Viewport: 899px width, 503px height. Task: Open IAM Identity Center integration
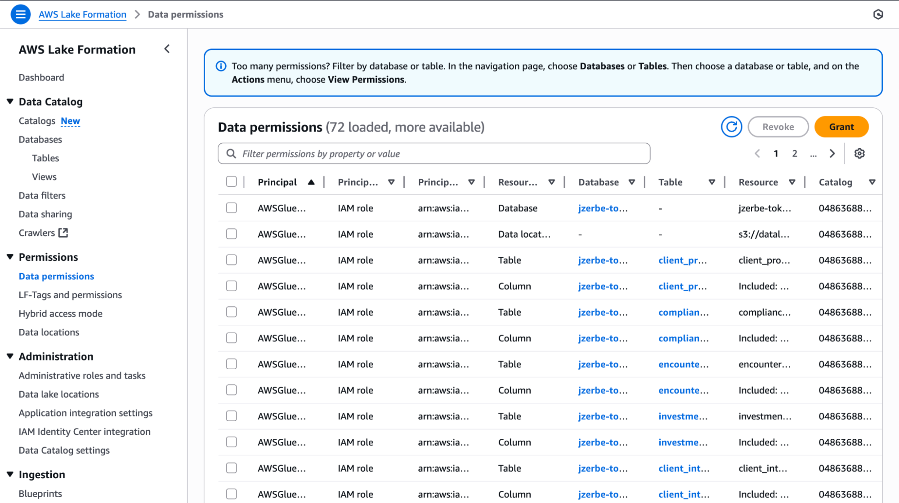tap(85, 432)
